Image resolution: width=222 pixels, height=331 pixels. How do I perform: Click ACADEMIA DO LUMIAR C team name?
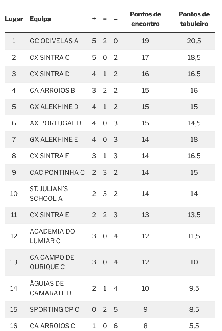point(52,236)
